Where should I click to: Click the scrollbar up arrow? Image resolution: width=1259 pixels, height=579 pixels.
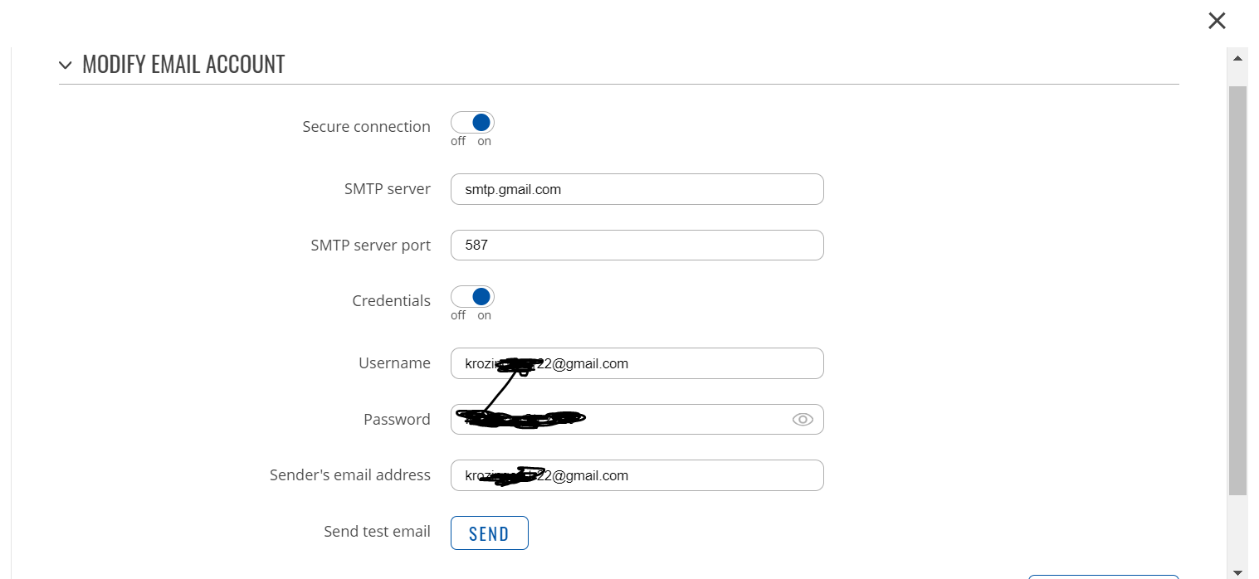click(x=1237, y=58)
